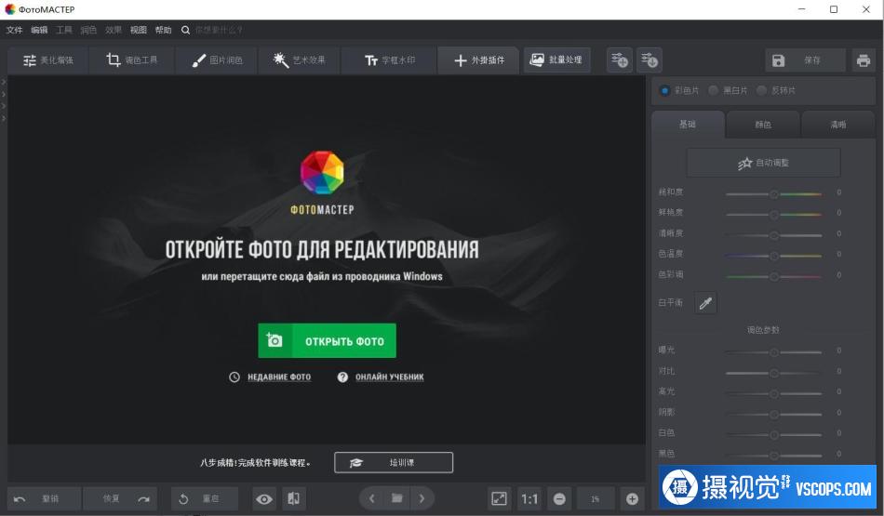The height and width of the screenshot is (516, 884).
Task: Open the crop tools tab with crop icon
Action: tap(131, 60)
